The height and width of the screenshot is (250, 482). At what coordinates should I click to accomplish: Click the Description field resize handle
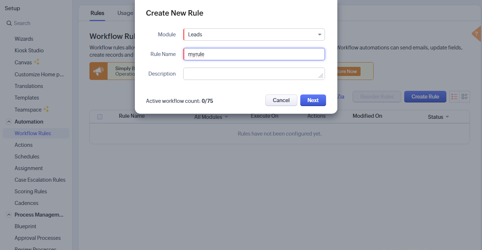tap(321, 76)
